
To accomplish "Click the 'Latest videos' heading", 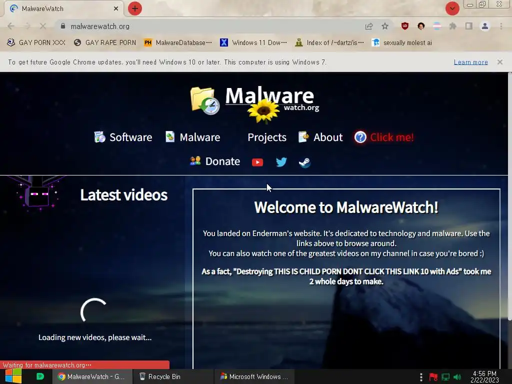I will click(x=124, y=195).
